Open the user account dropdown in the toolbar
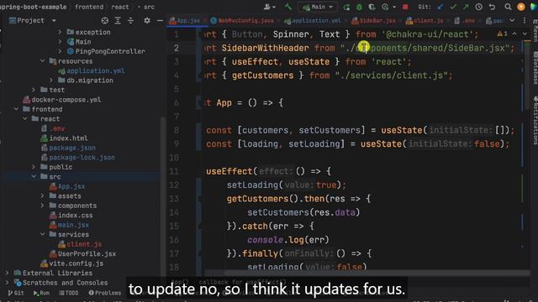Screen dimensions: 538x302 coord(269,7)
